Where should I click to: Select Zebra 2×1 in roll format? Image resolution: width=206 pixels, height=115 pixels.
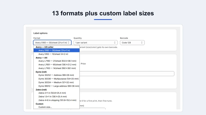point(56,93)
